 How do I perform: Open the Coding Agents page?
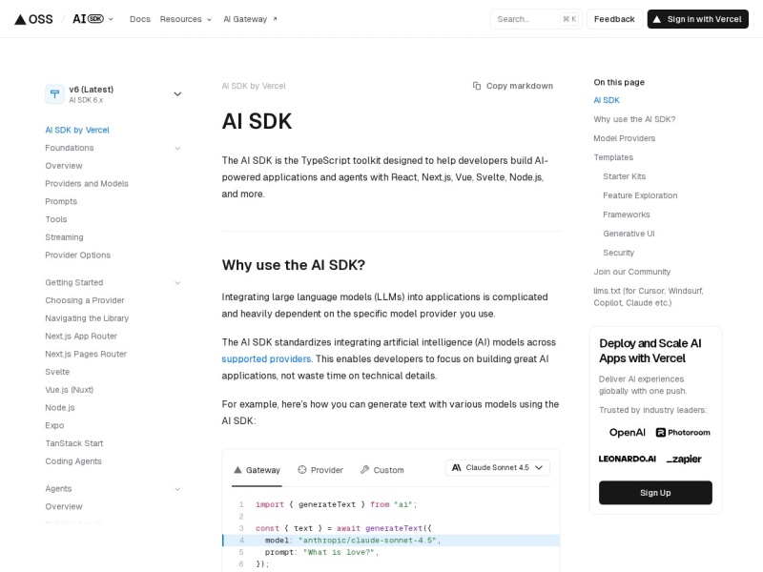73,461
